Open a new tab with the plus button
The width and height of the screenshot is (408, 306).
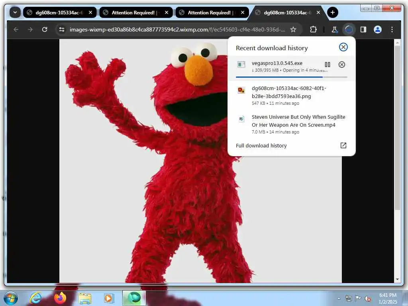click(x=333, y=12)
